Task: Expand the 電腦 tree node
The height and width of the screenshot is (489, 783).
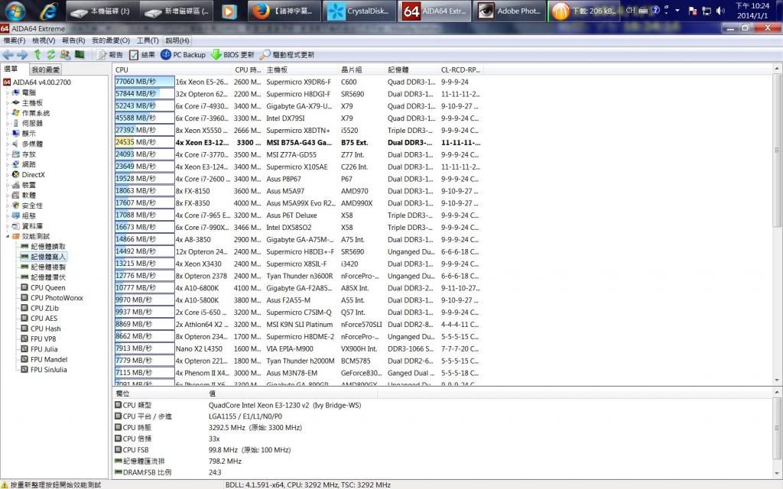Action: pyautogui.click(x=8, y=92)
